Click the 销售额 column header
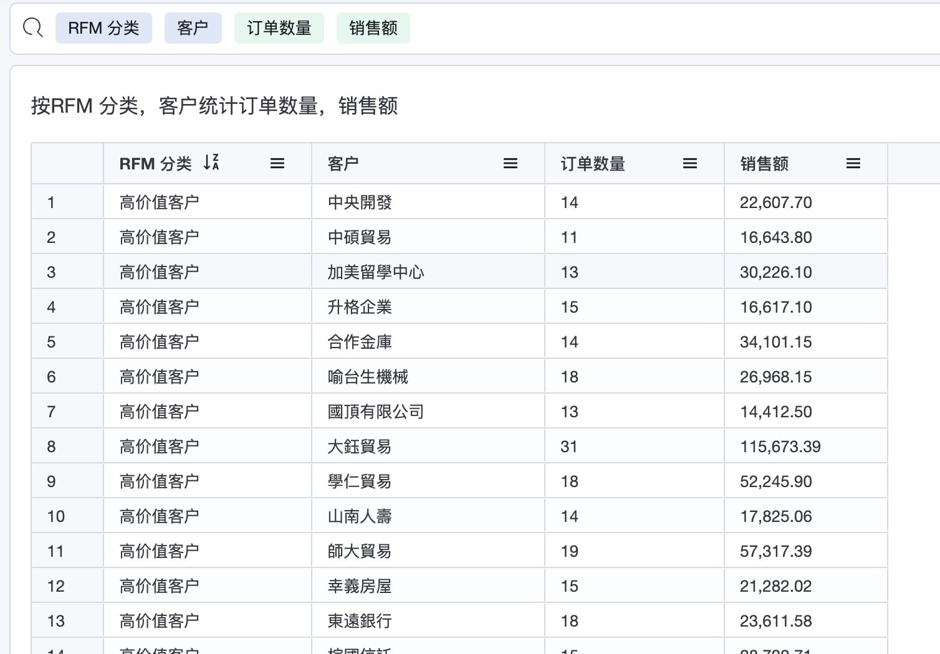The width and height of the screenshot is (940, 654). [764, 164]
